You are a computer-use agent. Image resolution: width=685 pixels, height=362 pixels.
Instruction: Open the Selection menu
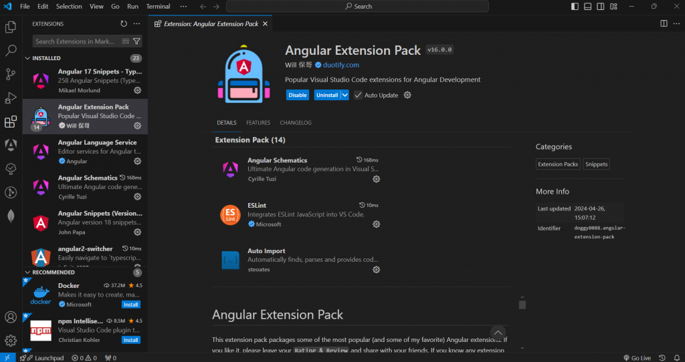point(69,7)
